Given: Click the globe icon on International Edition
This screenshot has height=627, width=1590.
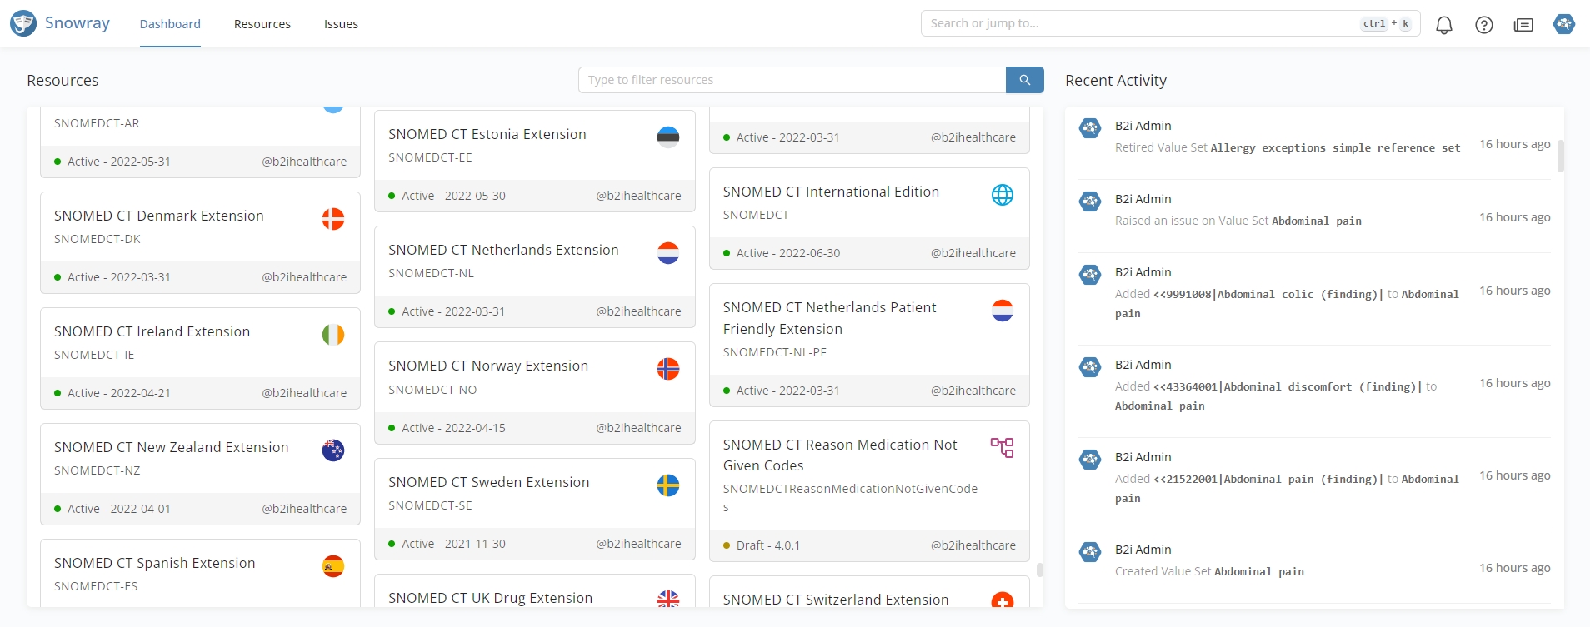Looking at the screenshot, I should (1002, 195).
